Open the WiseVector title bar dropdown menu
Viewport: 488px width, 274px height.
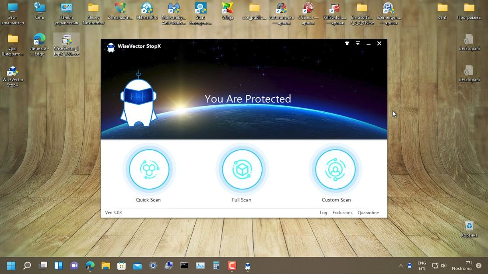click(x=358, y=44)
